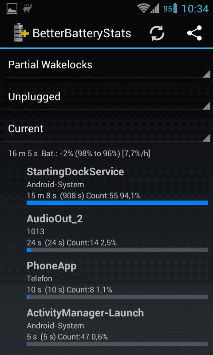Screen dimensions: 213x355
Task: Tap the picture notification icon in status bar
Action: [12, 8]
